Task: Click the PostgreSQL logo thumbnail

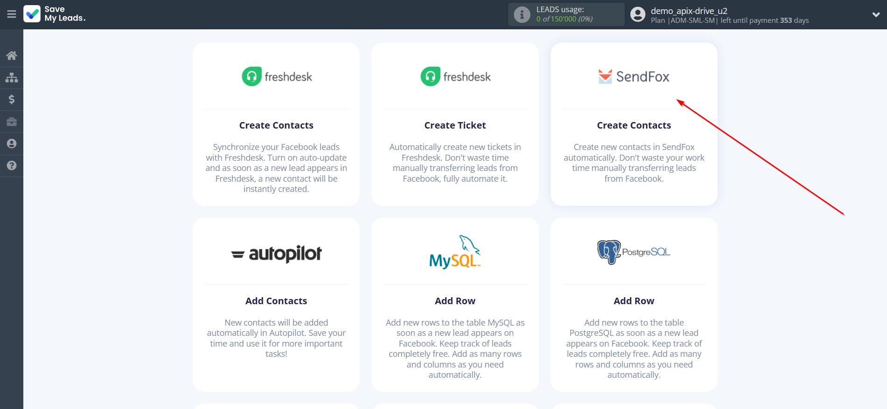Action: (x=634, y=252)
